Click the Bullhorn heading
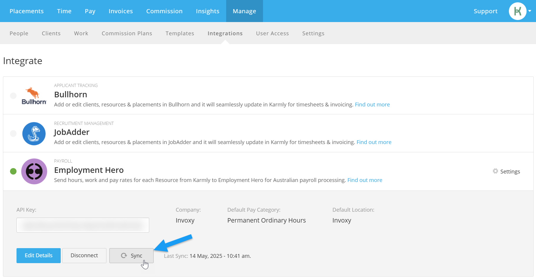The image size is (536, 279). [71, 94]
